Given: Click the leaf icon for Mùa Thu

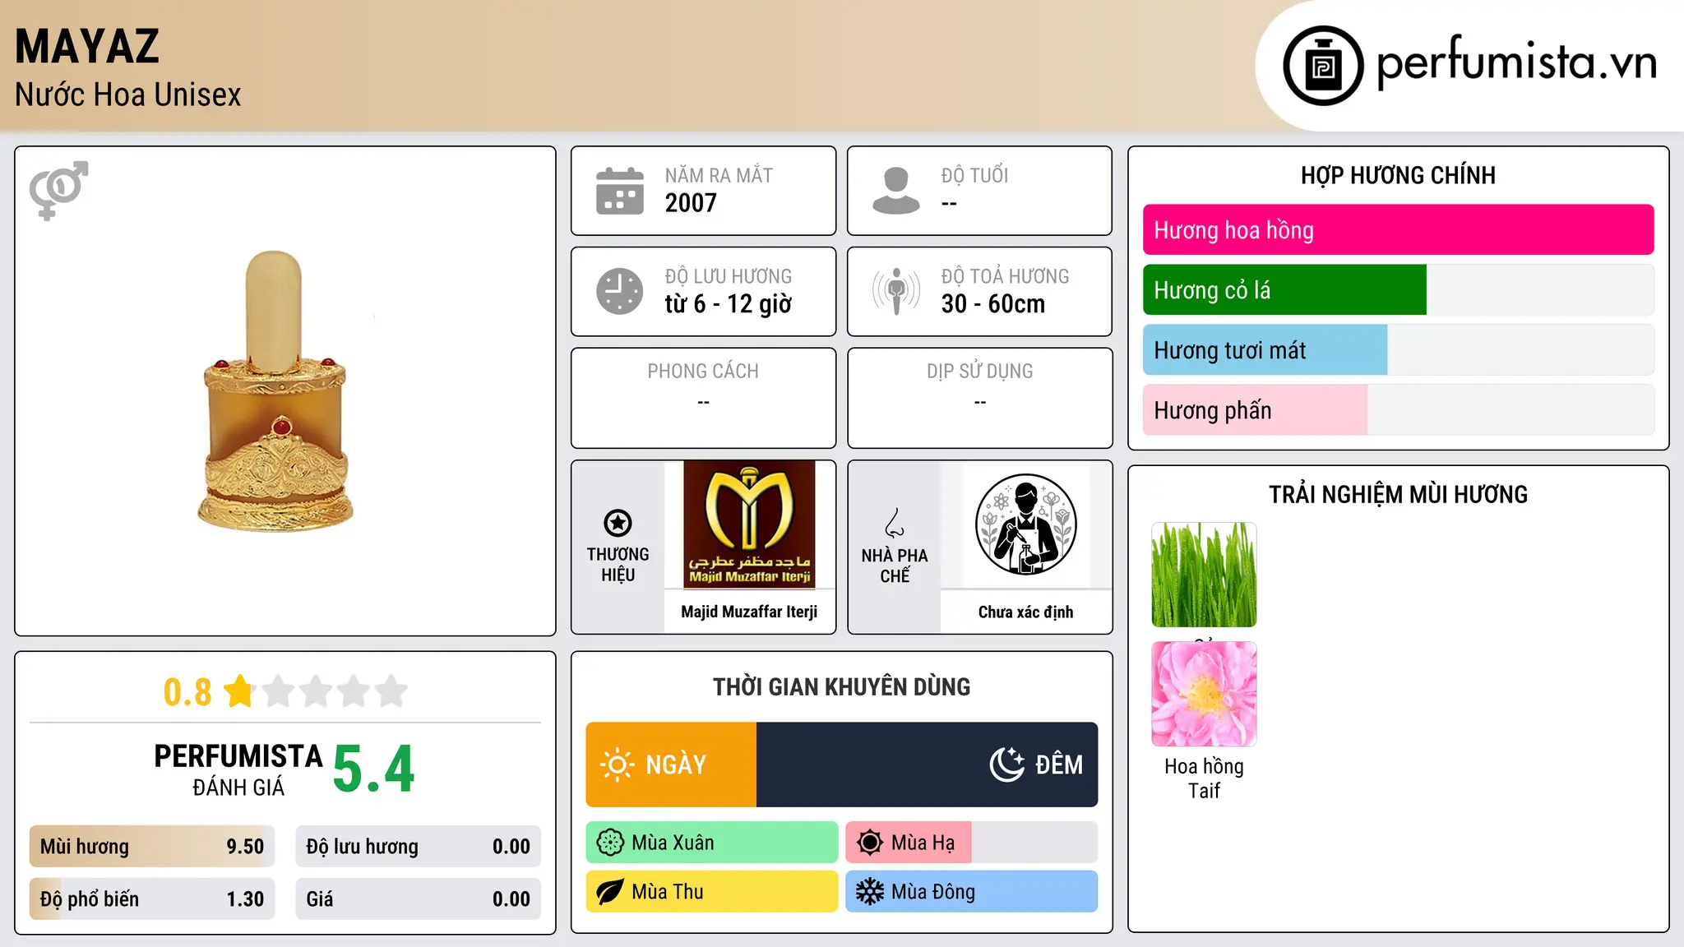Looking at the screenshot, I should (x=610, y=892).
